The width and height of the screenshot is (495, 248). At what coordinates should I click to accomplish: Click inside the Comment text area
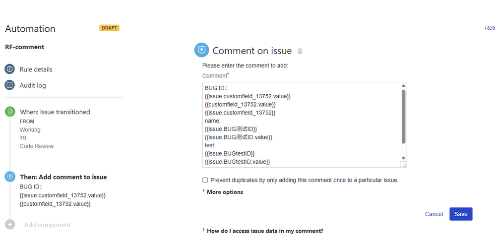coord(302,125)
